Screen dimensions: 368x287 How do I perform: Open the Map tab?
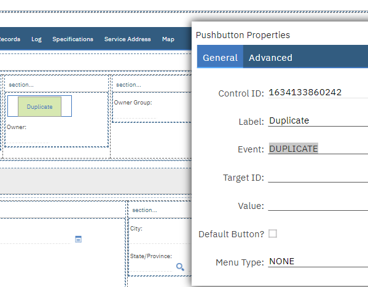(168, 39)
